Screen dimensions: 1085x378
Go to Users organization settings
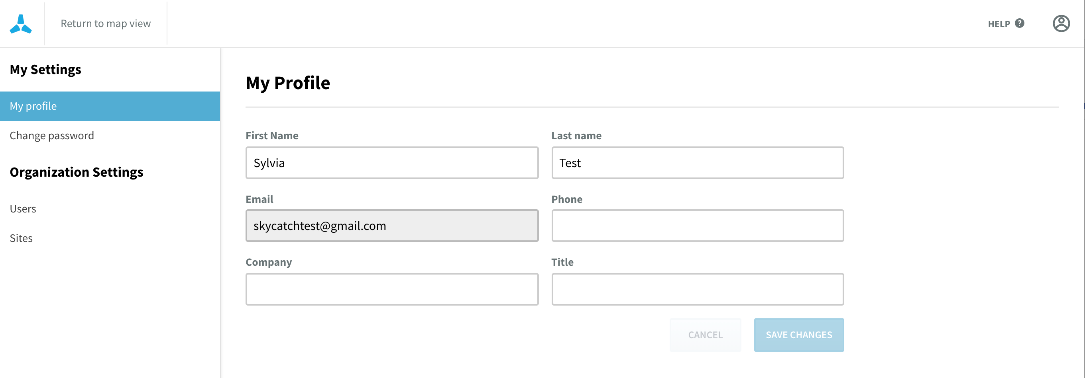click(23, 208)
